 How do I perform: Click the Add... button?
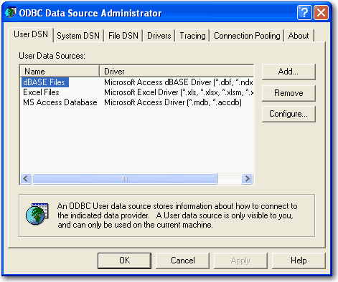pos(288,72)
